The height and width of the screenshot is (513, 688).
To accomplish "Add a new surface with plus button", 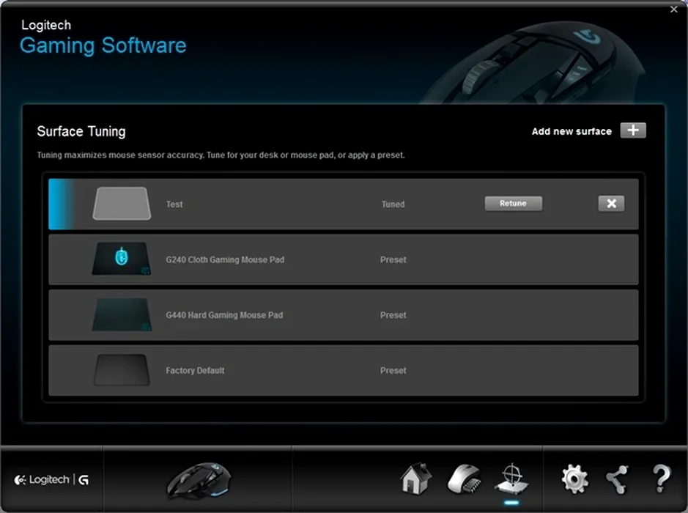I will pyautogui.click(x=633, y=130).
